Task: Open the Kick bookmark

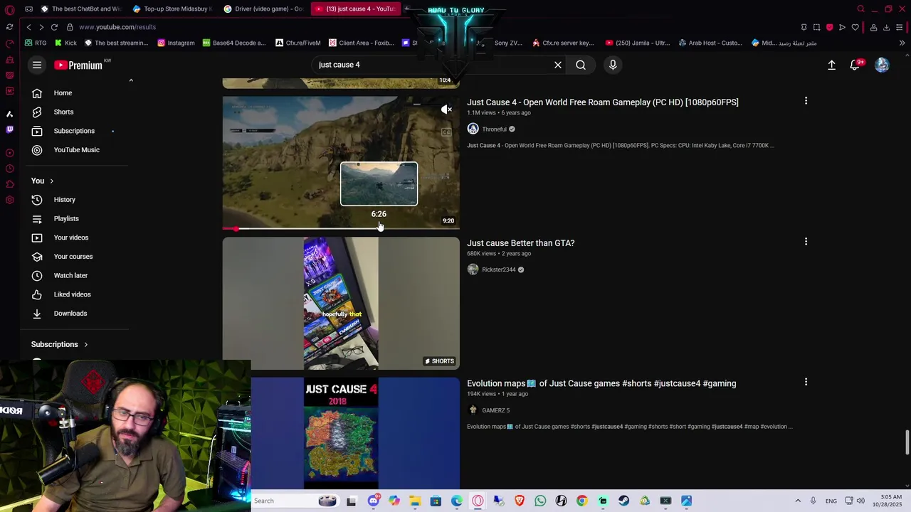Action: [x=65, y=43]
